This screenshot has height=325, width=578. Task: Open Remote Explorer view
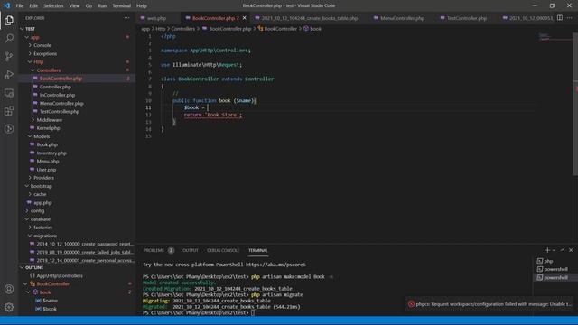9,93
